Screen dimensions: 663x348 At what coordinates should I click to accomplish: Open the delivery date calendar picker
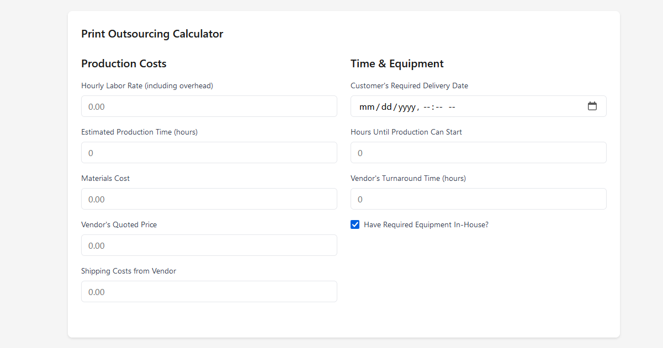[592, 106]
